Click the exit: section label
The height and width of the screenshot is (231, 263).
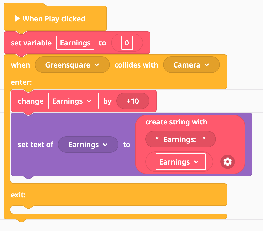point(18,195)
